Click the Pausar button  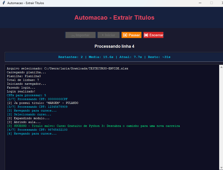[x=132, y=35]
